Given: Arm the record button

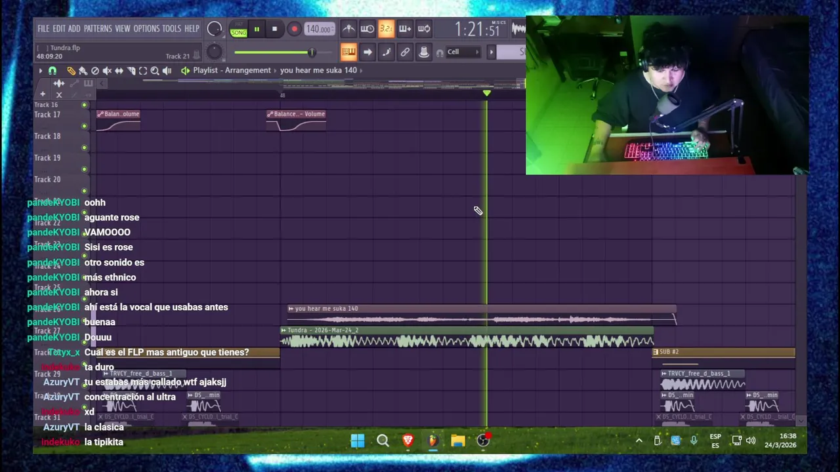Looking at the screenshot, I should [x=294, y=29].
